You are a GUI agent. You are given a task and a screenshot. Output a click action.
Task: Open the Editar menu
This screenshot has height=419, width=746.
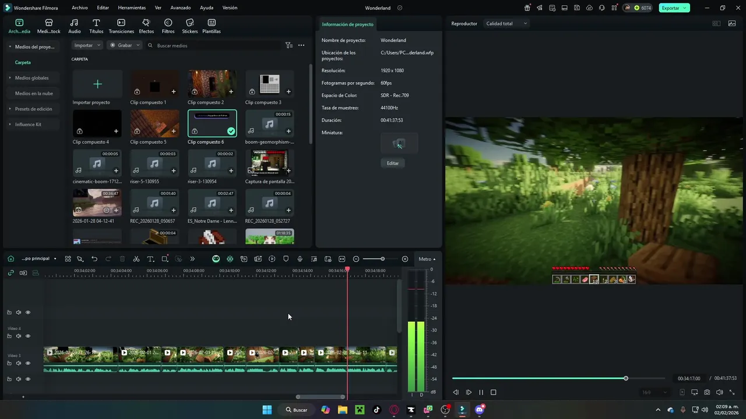103,8
